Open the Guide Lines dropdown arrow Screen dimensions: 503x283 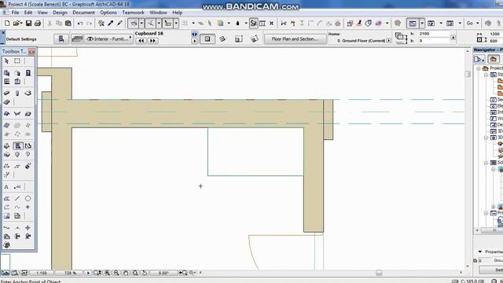(141, 23)
